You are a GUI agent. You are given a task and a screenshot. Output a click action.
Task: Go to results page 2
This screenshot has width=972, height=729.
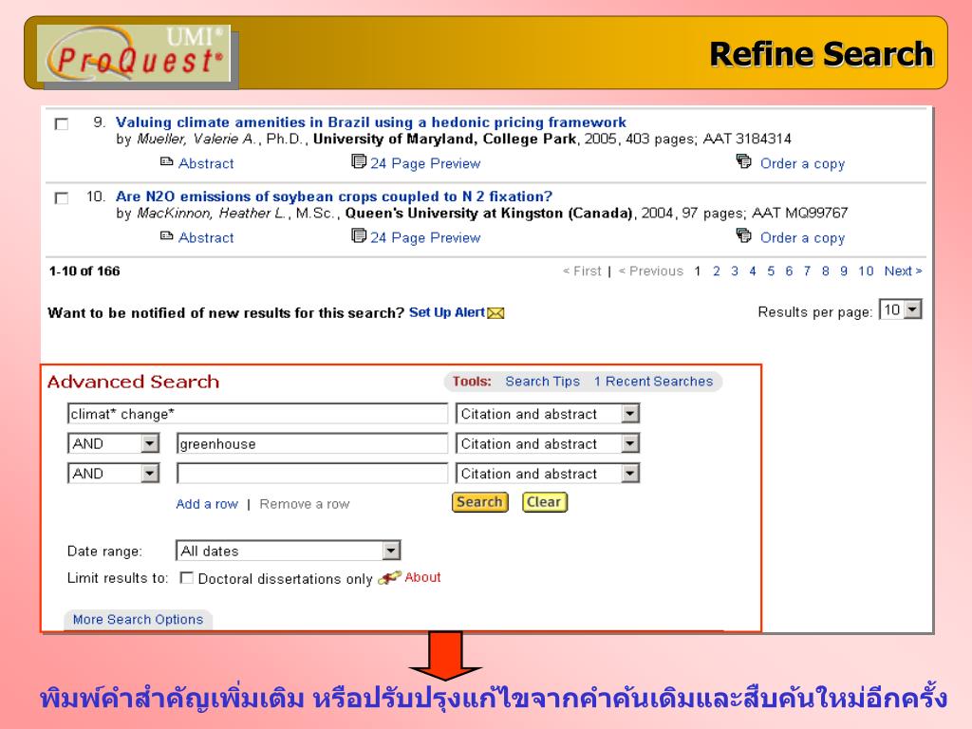(x=717, y=271)
